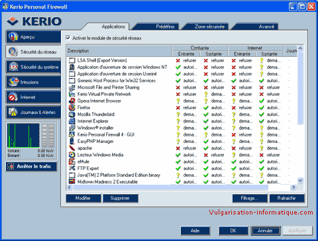Switch to the Applications tab

tap(113, 26)
